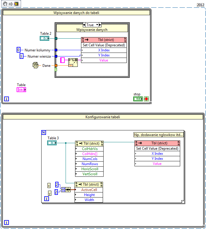
Task: Click the pink Table indicator terminal
Action: [21, 90]
